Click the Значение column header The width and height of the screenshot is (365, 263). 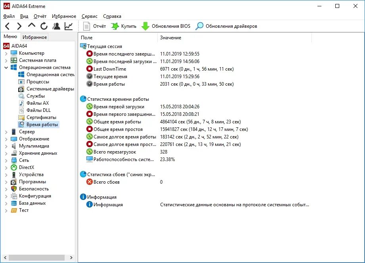235,38
